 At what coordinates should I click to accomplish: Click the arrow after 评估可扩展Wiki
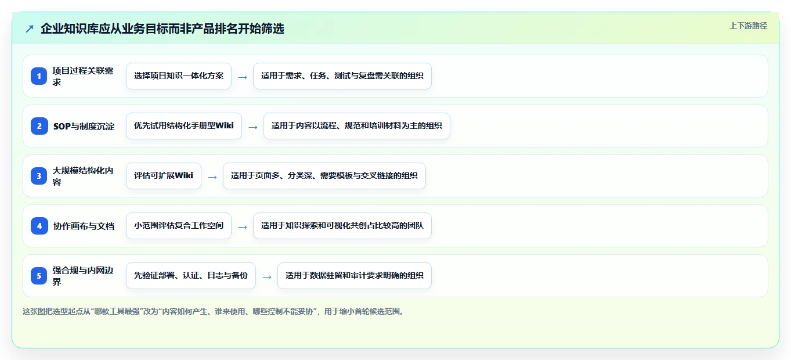(212, 177)
